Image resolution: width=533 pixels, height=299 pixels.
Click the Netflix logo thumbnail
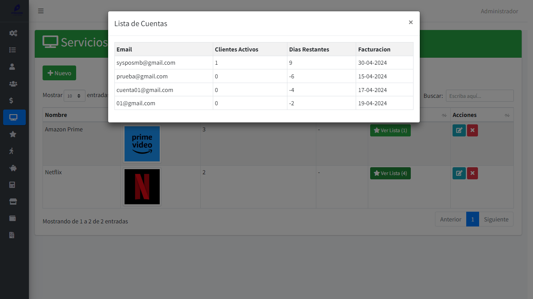pyautogui.click(x=142, y=186)
